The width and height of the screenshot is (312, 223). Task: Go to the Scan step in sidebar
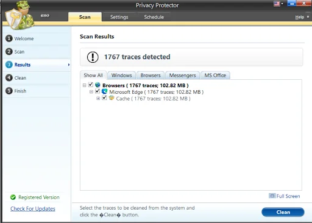[19, 52]
